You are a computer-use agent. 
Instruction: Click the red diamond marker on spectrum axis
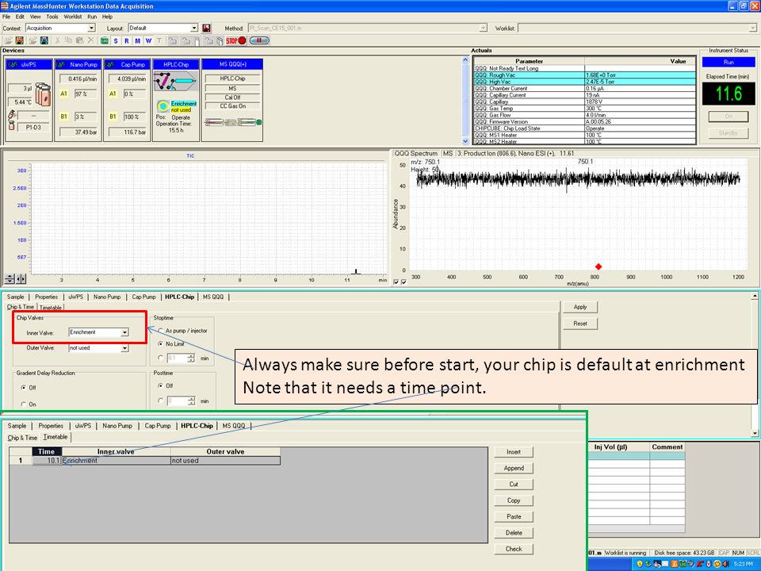(598, 266)
